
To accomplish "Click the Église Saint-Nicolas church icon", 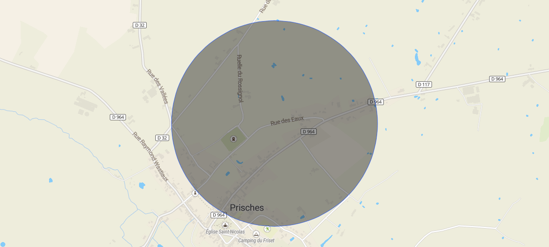I will click(225, 225).
